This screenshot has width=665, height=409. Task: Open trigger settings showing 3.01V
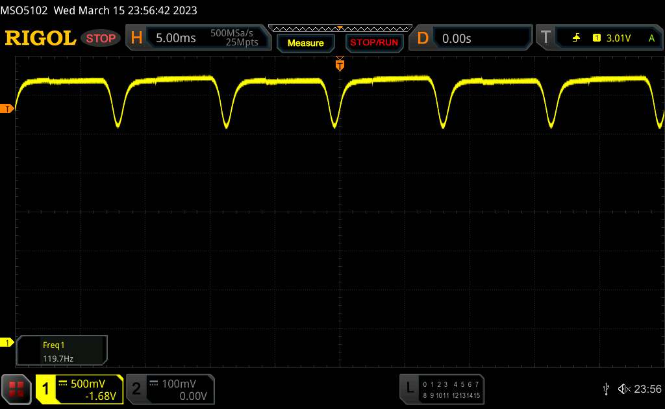600,38
